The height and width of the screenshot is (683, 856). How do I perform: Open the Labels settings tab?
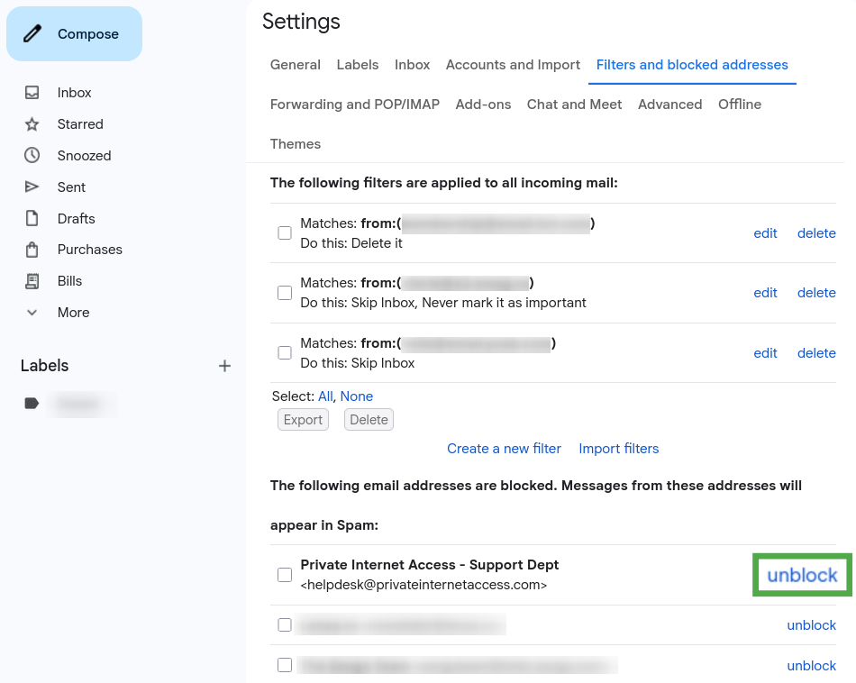click(358, 64)
